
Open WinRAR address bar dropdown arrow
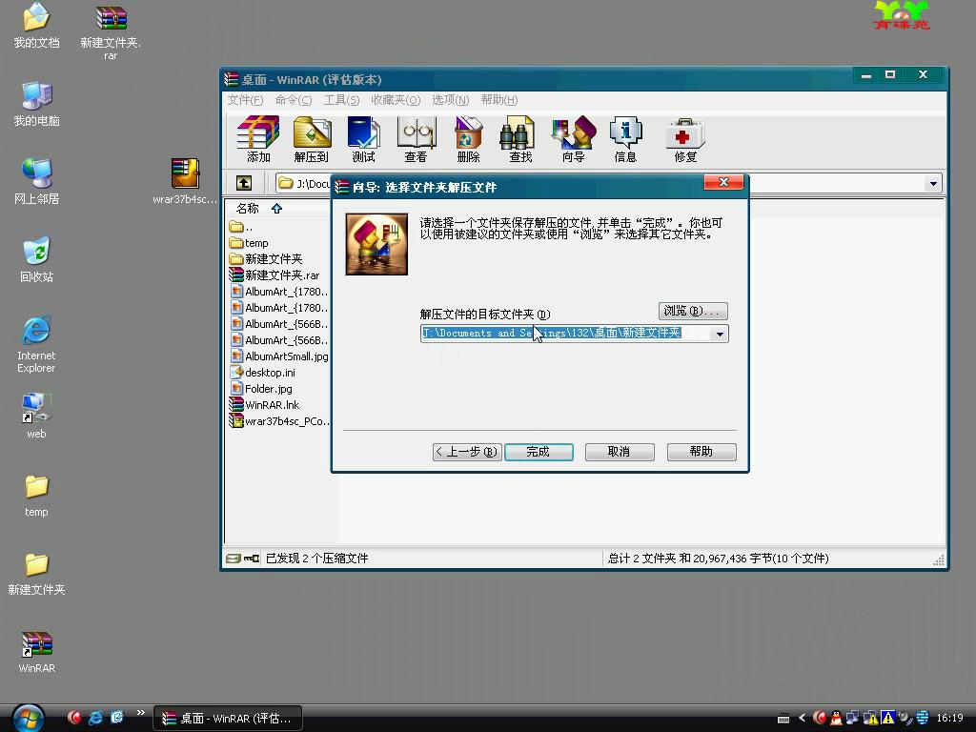933,184
